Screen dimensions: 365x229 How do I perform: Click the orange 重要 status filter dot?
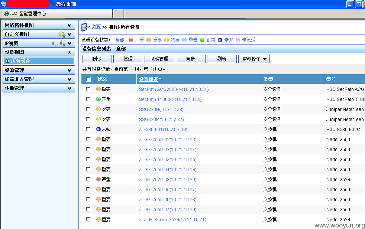point(149,40)
